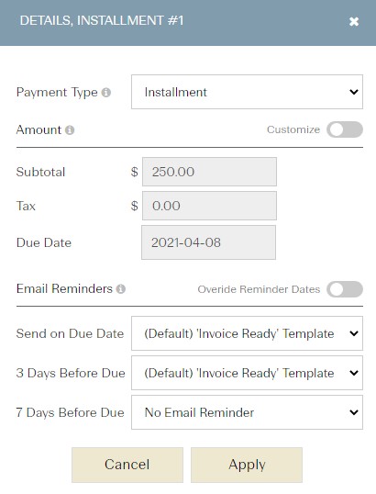The height and width of the screenshot is (494, 376).
Task: Click the Amount info icon
Action: tap(70, 130)
